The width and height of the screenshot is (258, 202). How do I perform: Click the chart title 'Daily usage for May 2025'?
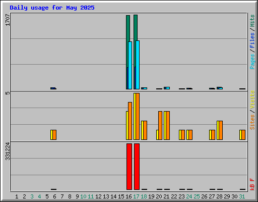pyautogui.click(x=52, y=8)
